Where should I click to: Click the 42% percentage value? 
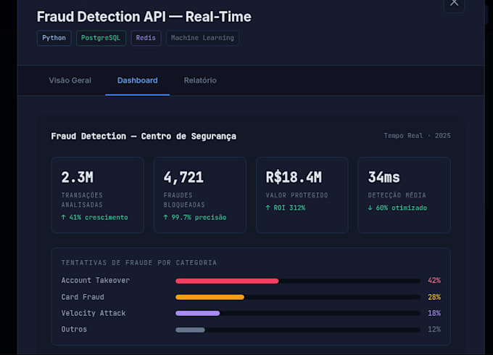[434, 280]
